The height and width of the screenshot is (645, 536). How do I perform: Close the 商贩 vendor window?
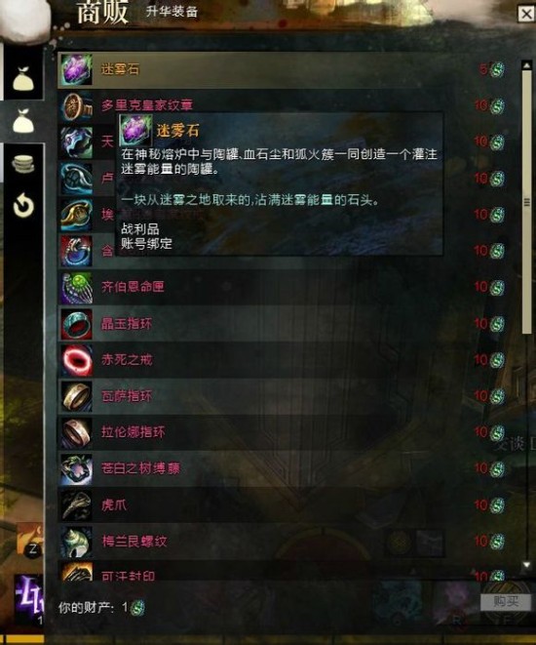(526, 14)
